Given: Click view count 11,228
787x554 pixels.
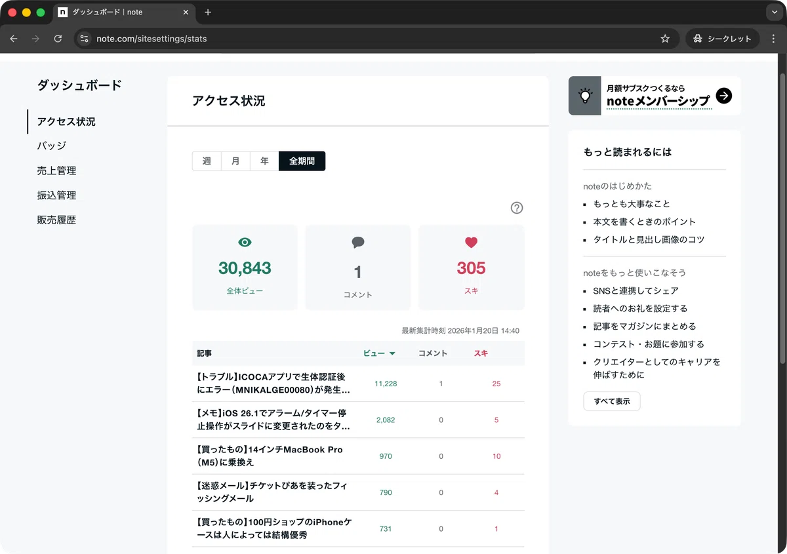Looking at the screenshot, I should (x=386, y=384).
